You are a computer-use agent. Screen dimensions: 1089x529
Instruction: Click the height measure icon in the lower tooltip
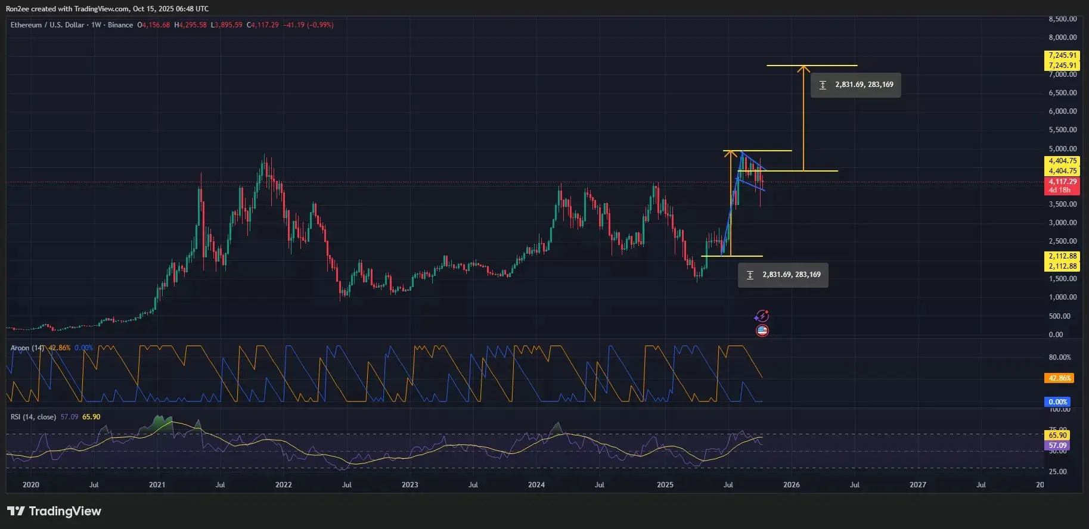pos(750,275)
